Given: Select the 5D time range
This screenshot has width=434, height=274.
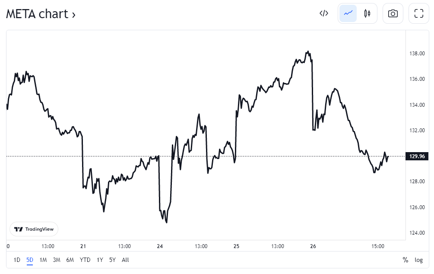Looking at the screenshot, I should pyautogui.click(x=30, y=260).
